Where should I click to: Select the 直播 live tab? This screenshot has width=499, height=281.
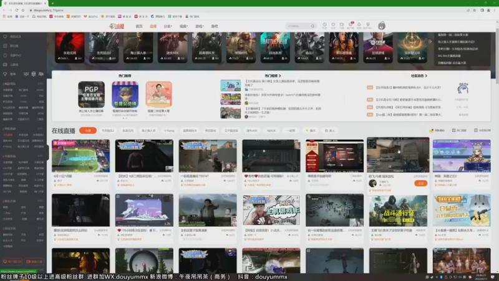click(x=153, y=26)
